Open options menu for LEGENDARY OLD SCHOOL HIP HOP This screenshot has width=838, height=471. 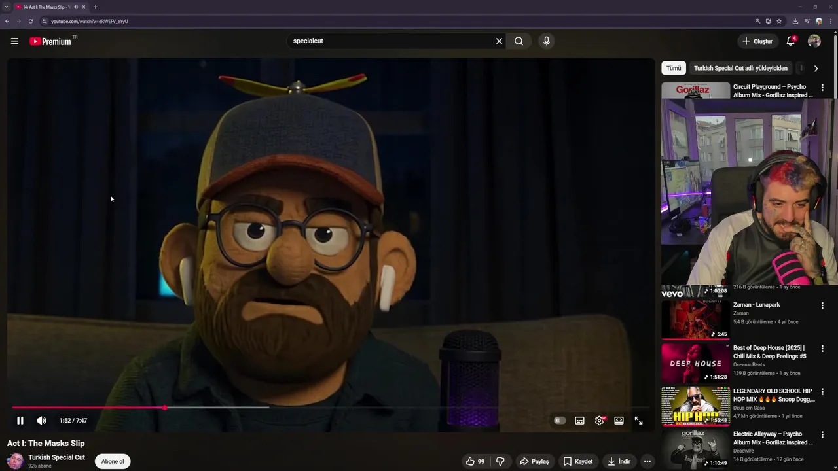822,392
